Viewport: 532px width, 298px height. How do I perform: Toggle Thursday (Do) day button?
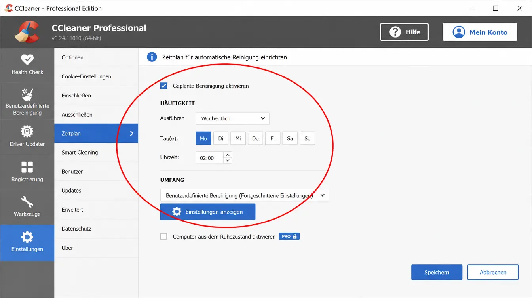click(x=255, y=138)
